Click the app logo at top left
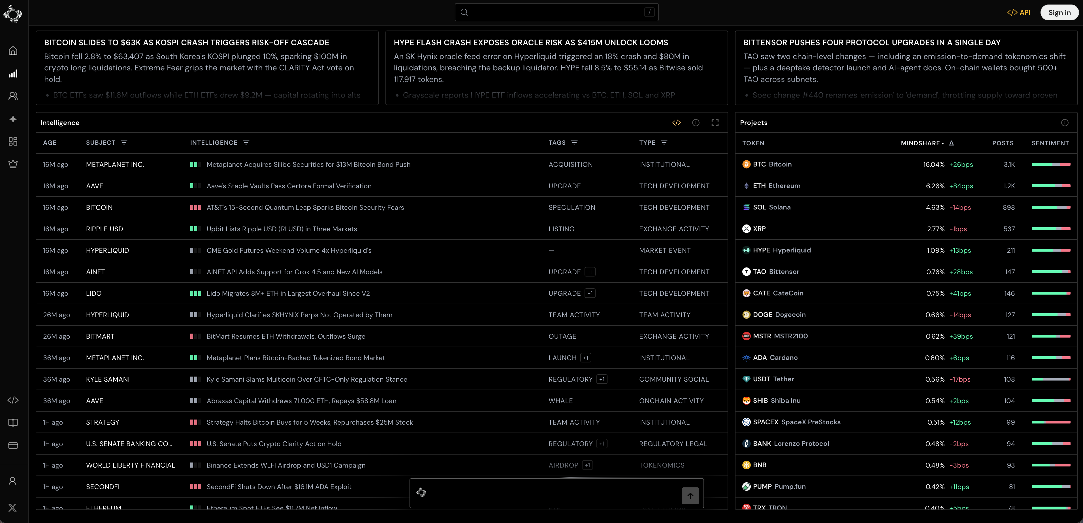Viewport: 1083px width, 523px height. (13, 14)
